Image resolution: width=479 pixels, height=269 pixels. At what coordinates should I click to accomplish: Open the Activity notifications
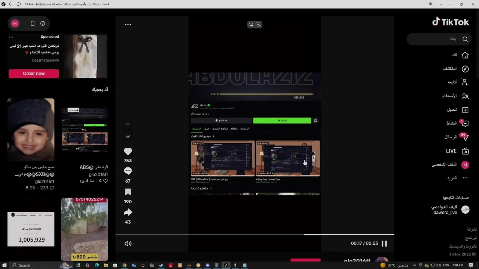click(458, 123)
